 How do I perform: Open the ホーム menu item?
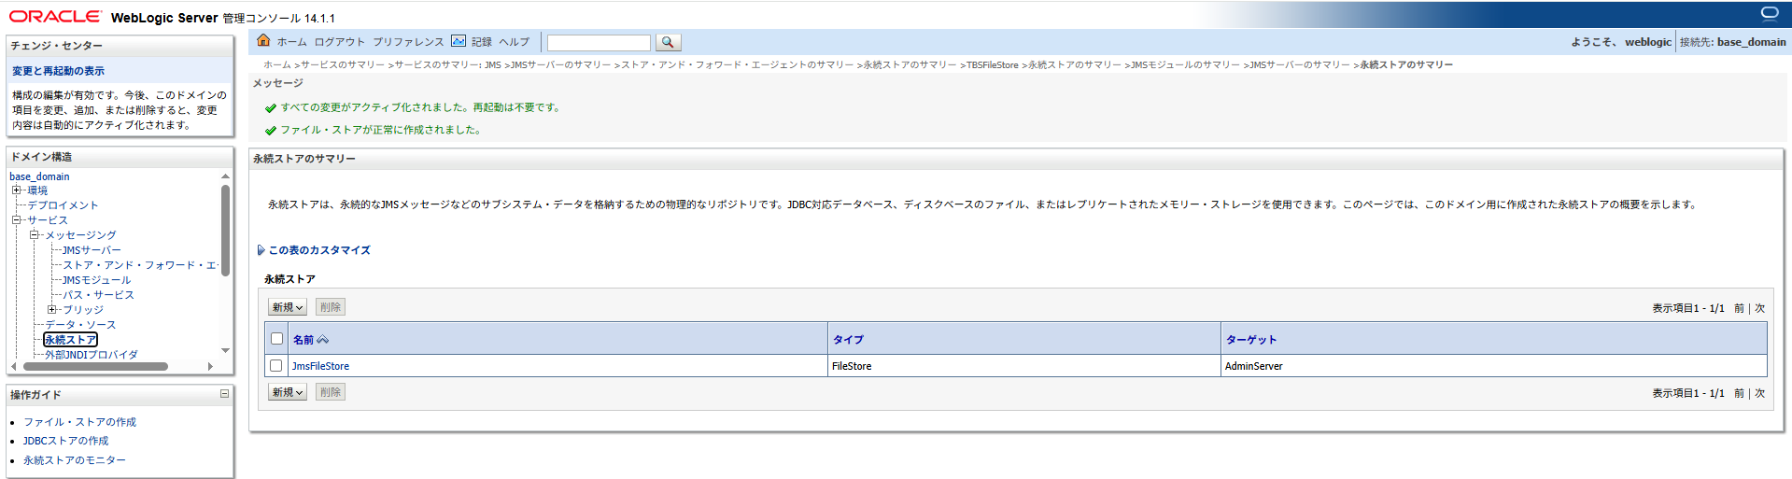(291, 42)
